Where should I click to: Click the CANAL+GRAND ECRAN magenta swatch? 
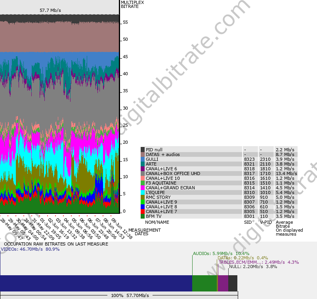143,188
